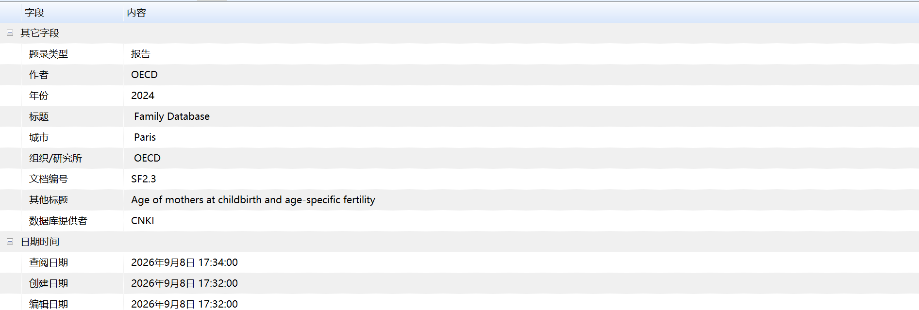Select the 题录类型 field label
The width and height of the screenshot is (919, 310).
point(49,54)
